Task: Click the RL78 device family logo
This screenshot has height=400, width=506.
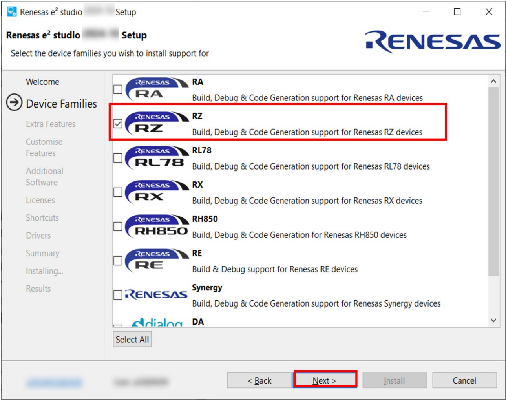Action: click(x=157, y=157)
